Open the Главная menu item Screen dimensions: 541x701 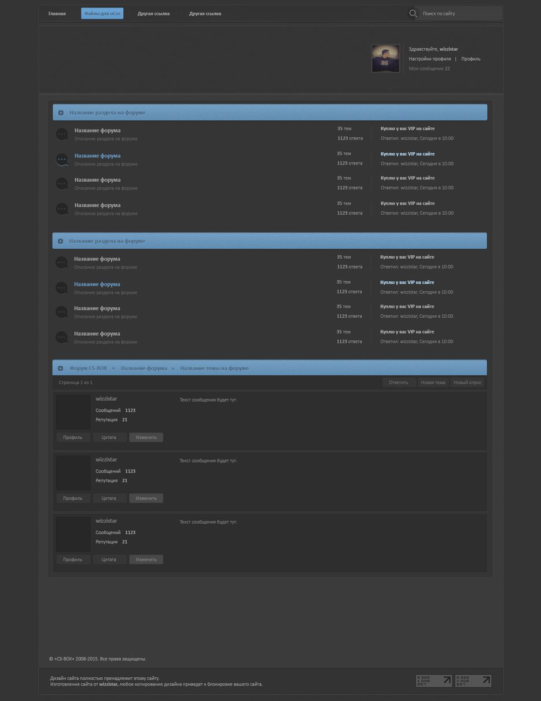(x=57, y=13)
